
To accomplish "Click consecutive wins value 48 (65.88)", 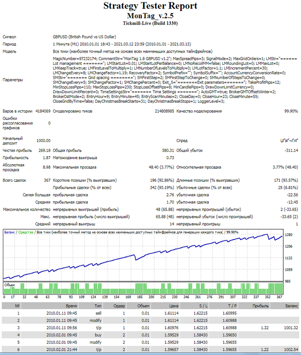I will [x=165, y=209].
